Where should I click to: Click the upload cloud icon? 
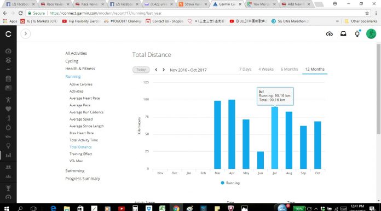(329, 34)
